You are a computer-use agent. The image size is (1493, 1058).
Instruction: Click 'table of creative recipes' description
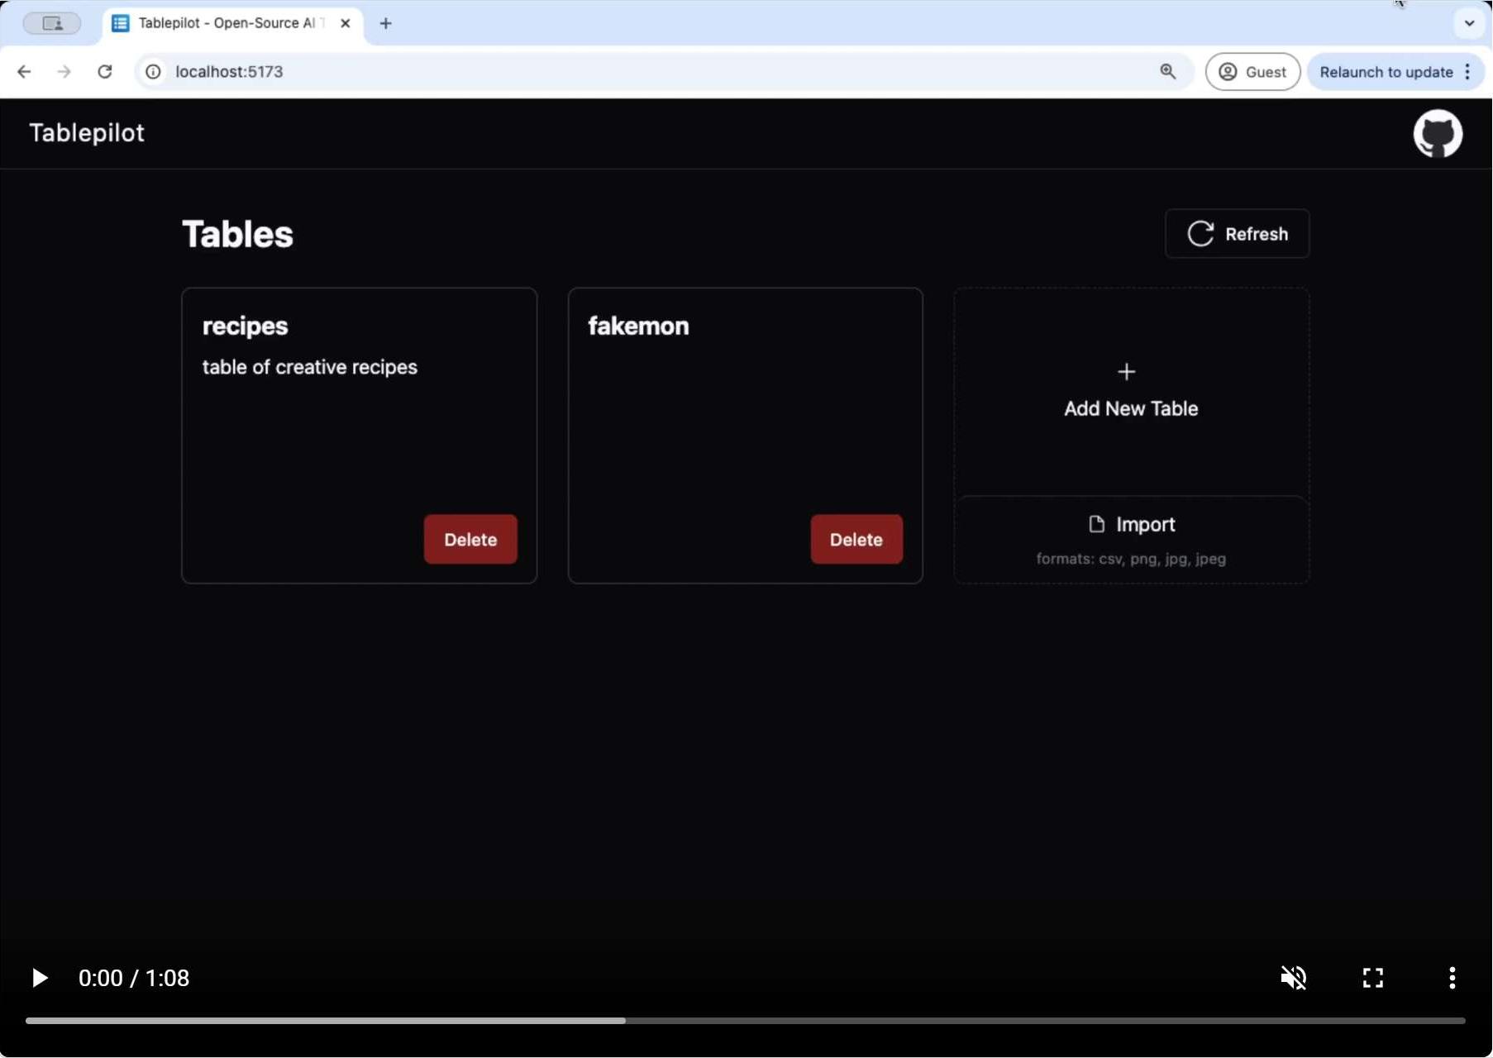tap(310, 367)
